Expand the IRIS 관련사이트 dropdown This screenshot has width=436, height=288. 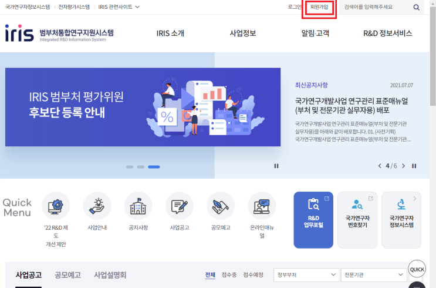(119, 7)
